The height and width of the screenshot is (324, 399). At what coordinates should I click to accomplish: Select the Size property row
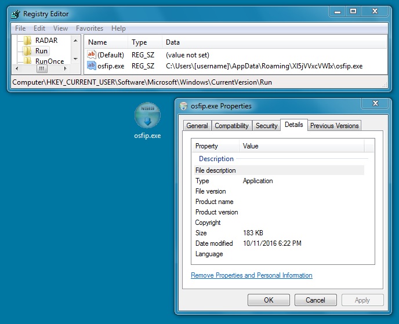[279, 233]
